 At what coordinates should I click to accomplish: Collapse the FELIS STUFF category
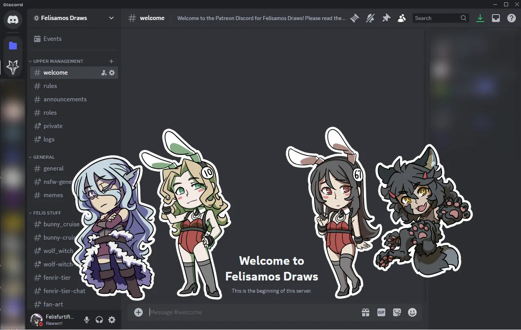(x=47, y=213)
